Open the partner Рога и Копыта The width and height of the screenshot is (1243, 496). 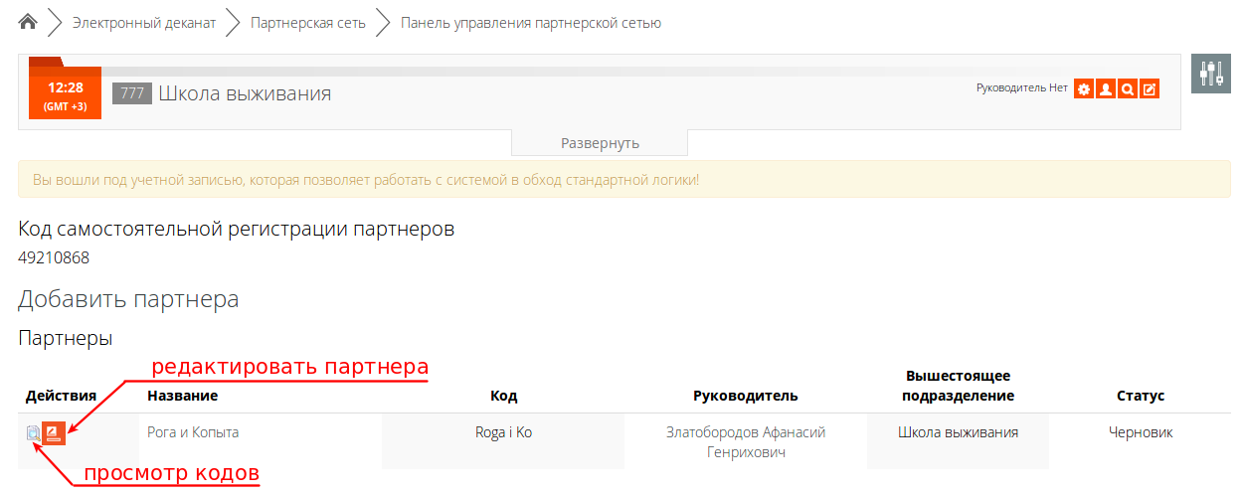(x=193, y=432)
